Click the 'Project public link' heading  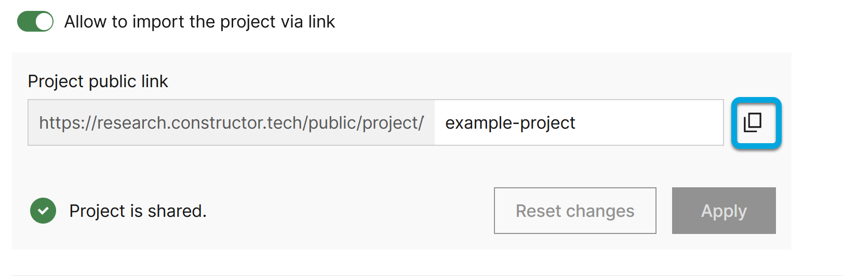98,81
